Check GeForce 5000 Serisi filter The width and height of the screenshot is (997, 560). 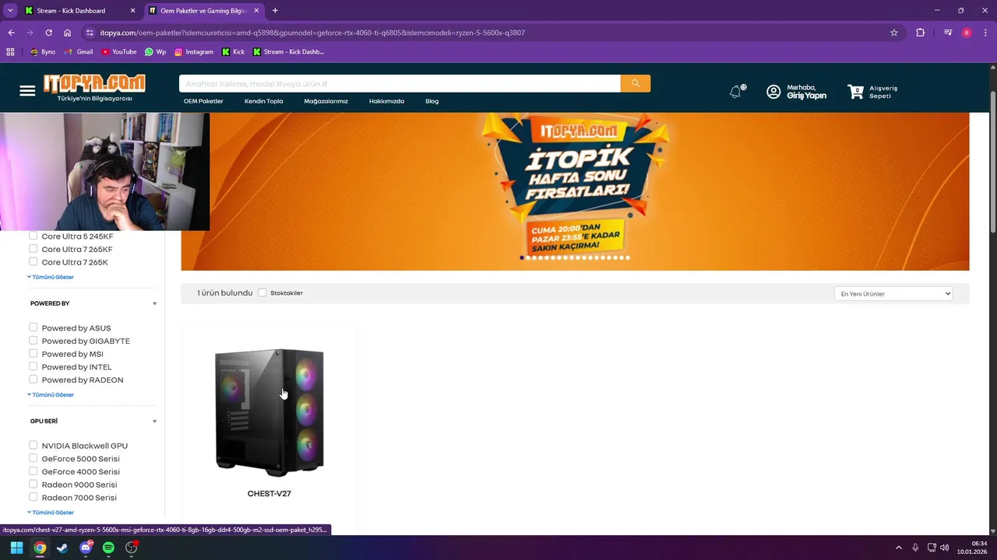(x=33, y=458)
